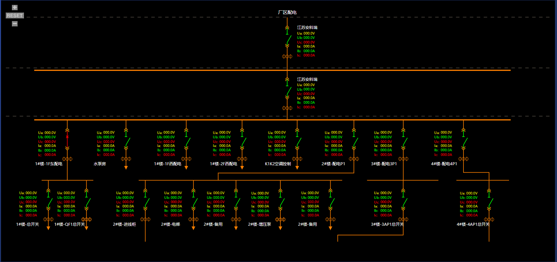Click the 2#楼-进线柜 label
This screenshot has width=557, height=262.
(x=125, y=224)
